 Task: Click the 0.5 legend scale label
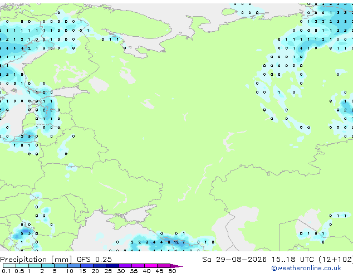click(x=19, y=271)
